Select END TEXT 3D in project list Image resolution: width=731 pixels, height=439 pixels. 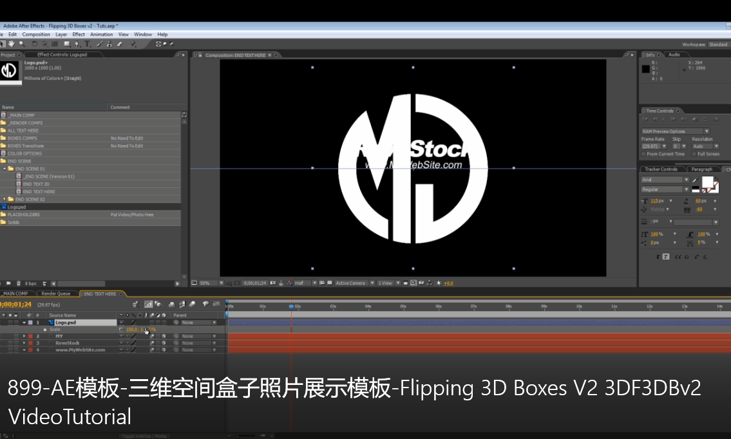click(36, 184)
